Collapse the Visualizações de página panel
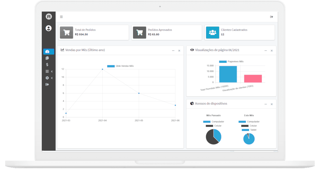 click(265, 51)
